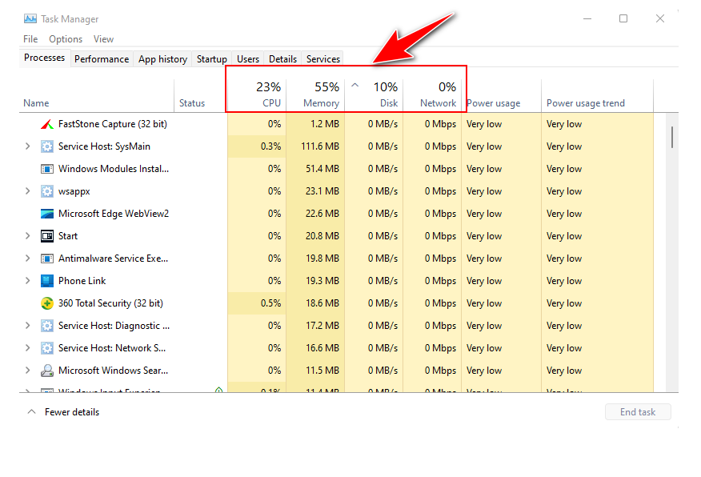The width and height of the screenshot is (701, 477).
Task: Click the Fewer details label
Action: coord(72,412)
